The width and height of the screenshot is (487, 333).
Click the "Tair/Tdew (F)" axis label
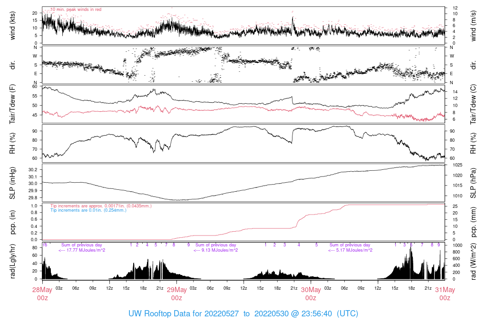coord(12,104)
